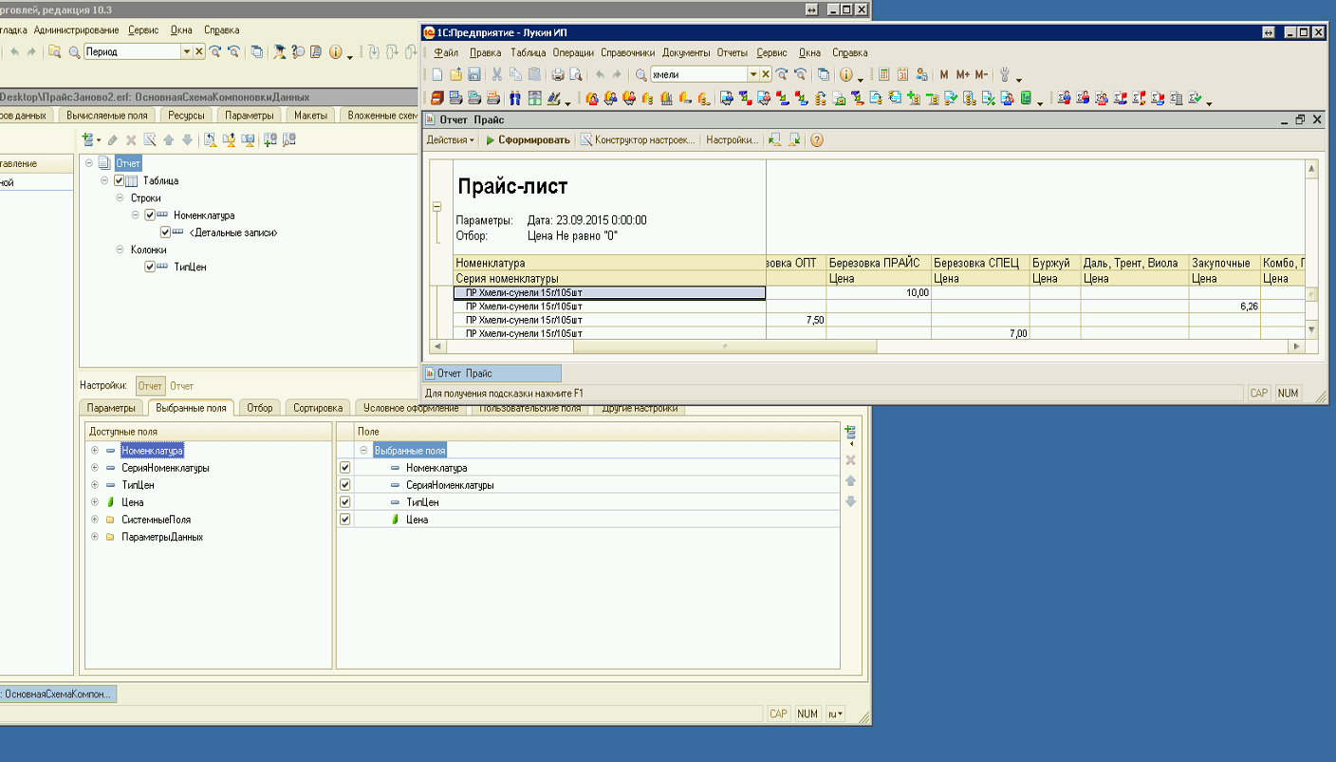
Task: Expand the Номенклатура available field node
Action: [94, 451]
